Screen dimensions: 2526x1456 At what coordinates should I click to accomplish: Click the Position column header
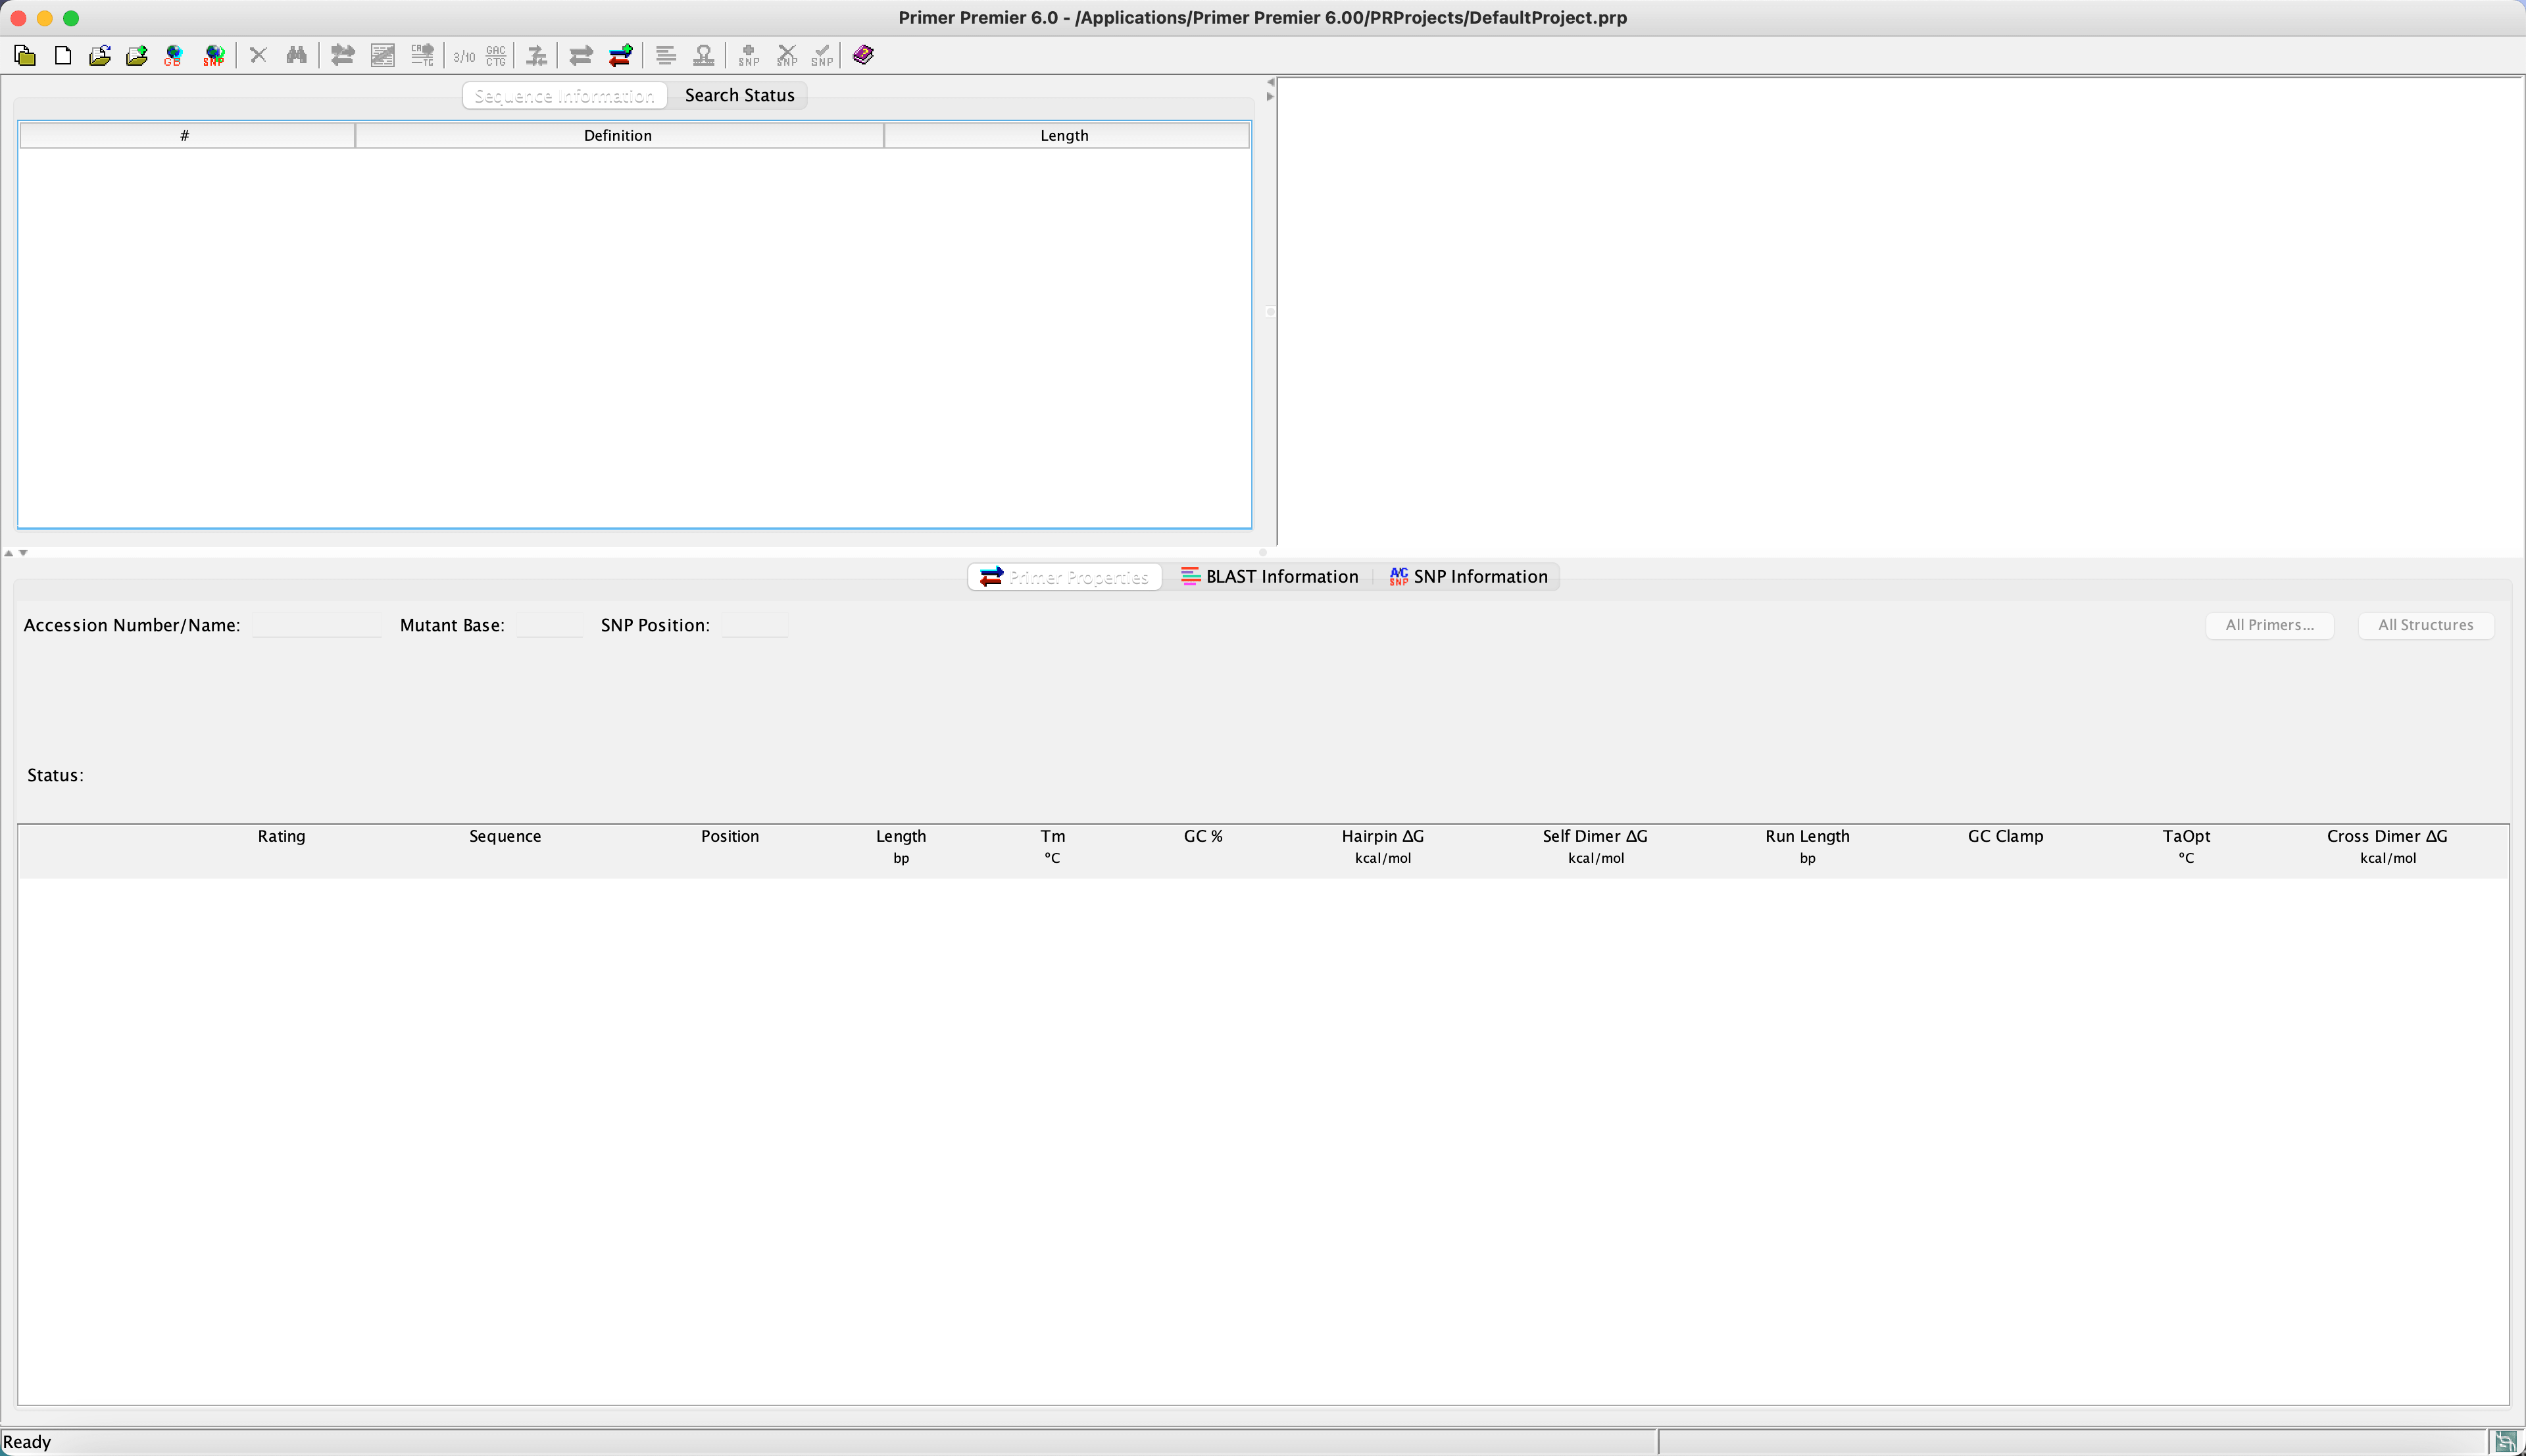(x=730, y=836)
